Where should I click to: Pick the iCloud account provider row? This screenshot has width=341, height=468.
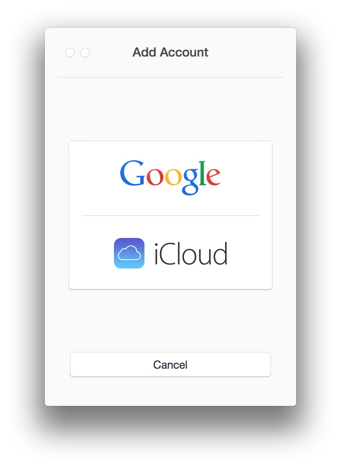(x=170, y=252)
